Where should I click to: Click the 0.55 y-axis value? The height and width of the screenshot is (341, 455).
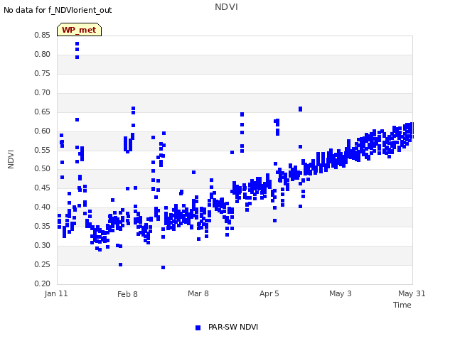click(43, 150)
